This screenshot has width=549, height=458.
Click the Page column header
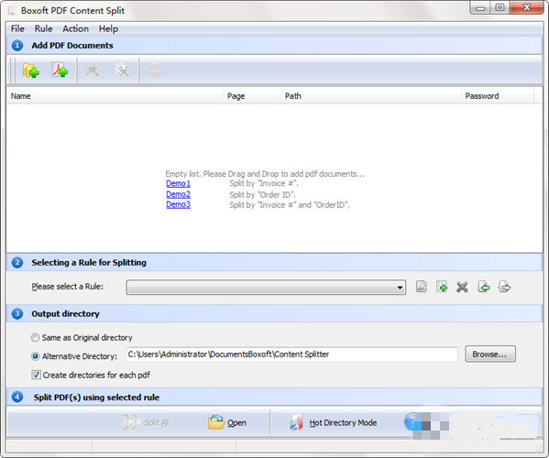click(x=252, y=96)
